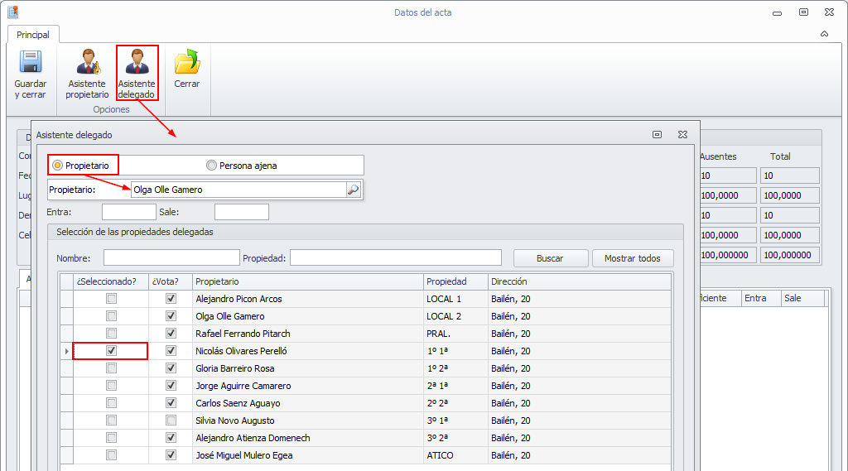Uncheck Seleccionado for Nicolás Olivares Perelló

(x=111, y=351)
